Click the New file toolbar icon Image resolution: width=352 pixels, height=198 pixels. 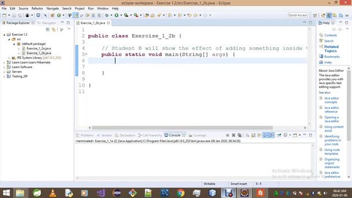4,15
